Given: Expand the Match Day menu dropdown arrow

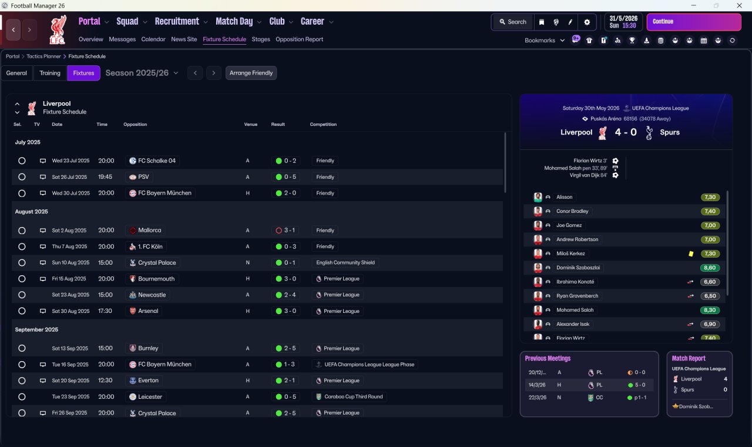Looking at the screenshot, I should pyautogui.click(x=259, y=22).
